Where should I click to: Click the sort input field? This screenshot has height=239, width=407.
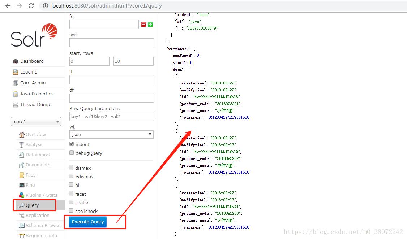[x=111, y=43]
